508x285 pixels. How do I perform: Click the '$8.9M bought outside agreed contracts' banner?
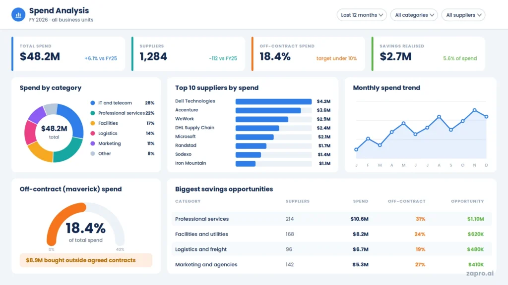coord(86,260)
